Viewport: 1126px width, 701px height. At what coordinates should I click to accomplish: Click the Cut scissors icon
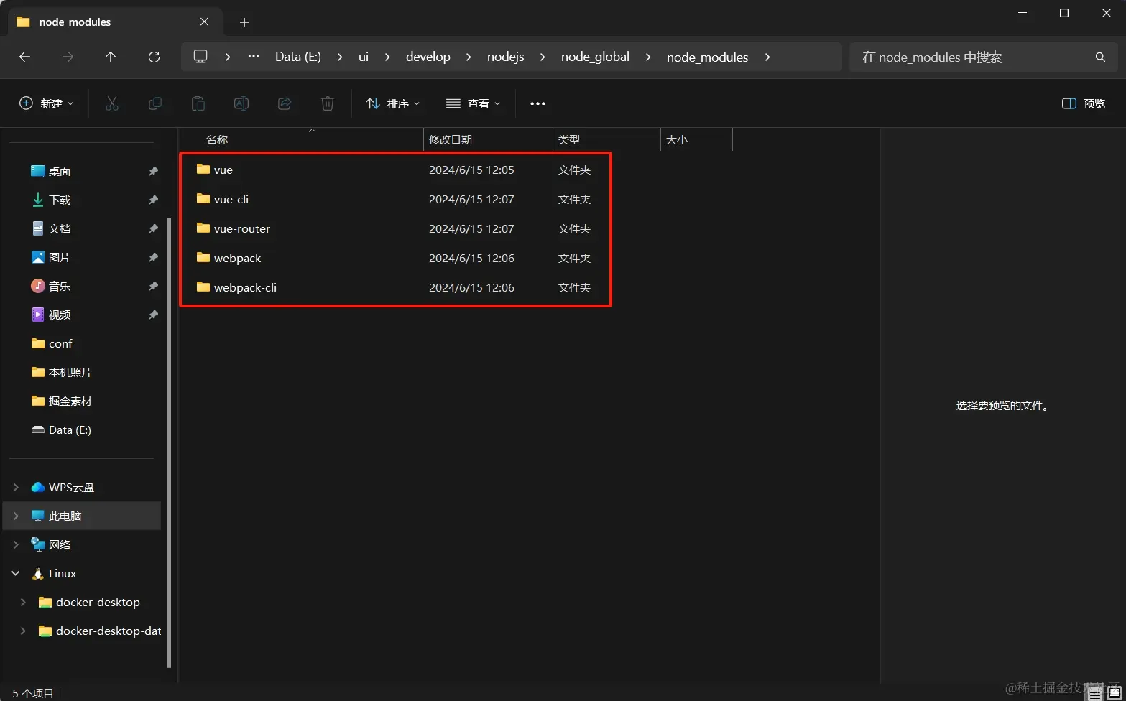(x=112, y=103)
